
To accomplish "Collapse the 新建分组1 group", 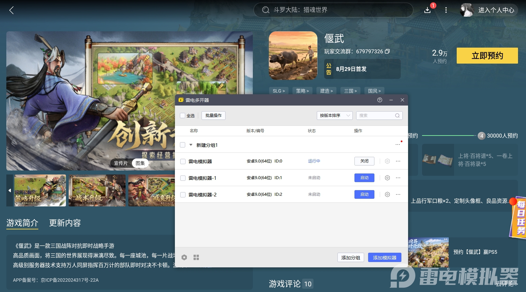I will coord(191,145).
